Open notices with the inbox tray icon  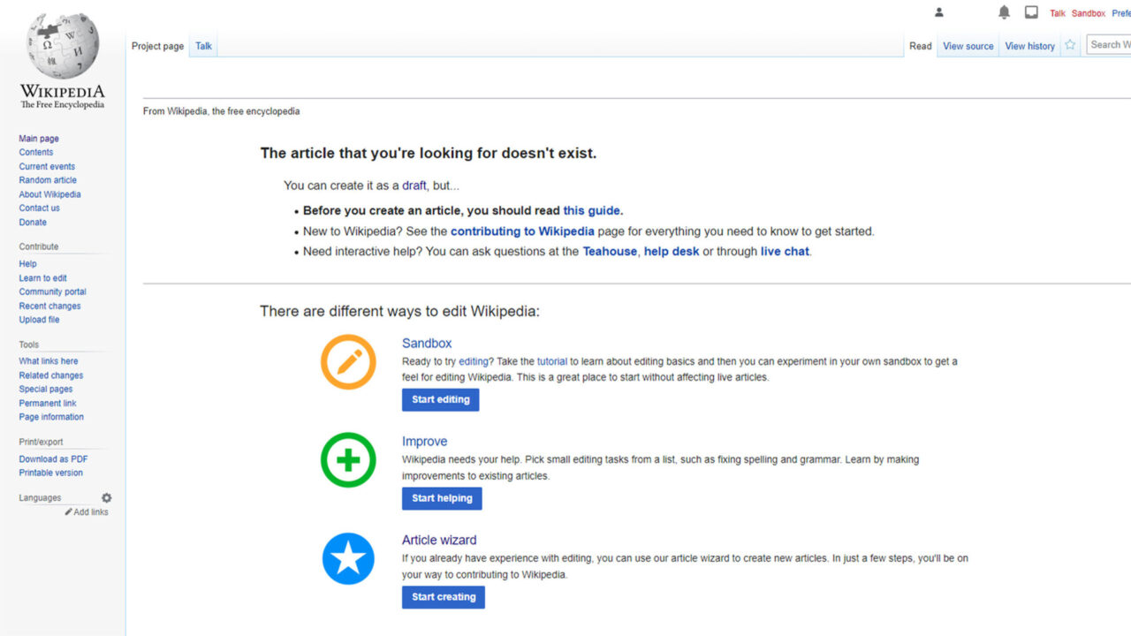tap(1030, 11)
